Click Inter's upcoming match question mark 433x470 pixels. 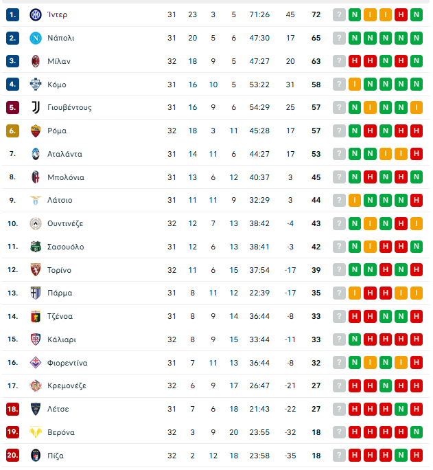tap(339, 14)
